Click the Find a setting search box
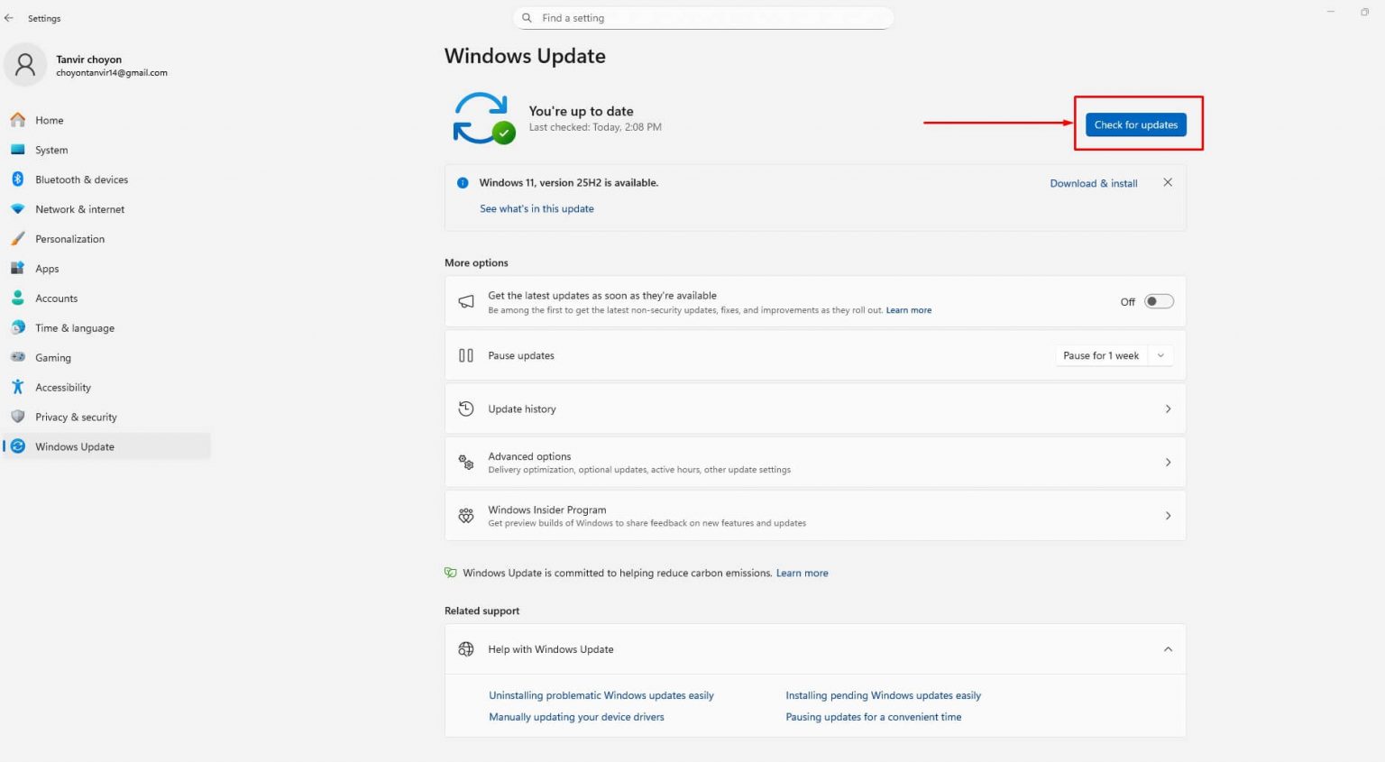 (x=703, y=18)
